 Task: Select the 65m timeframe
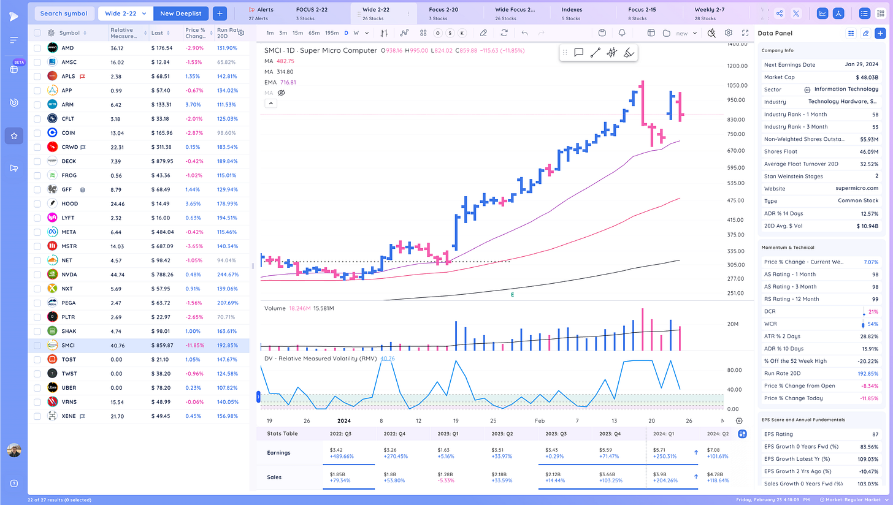tap(314, 33)
